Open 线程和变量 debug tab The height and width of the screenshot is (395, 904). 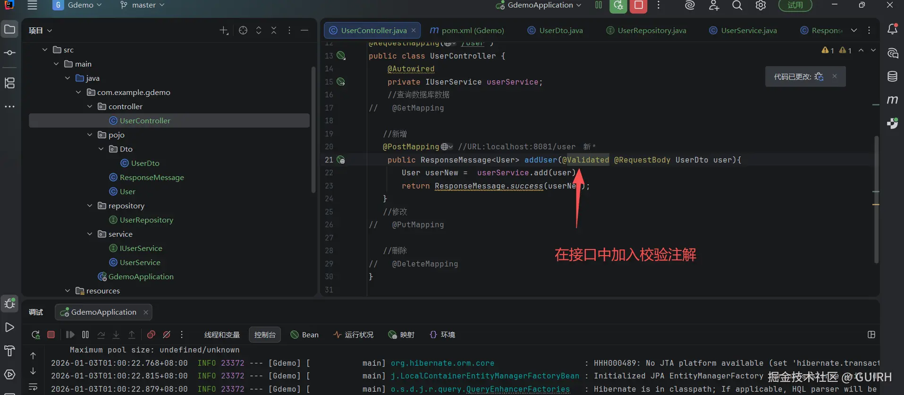tap(222, 335)
